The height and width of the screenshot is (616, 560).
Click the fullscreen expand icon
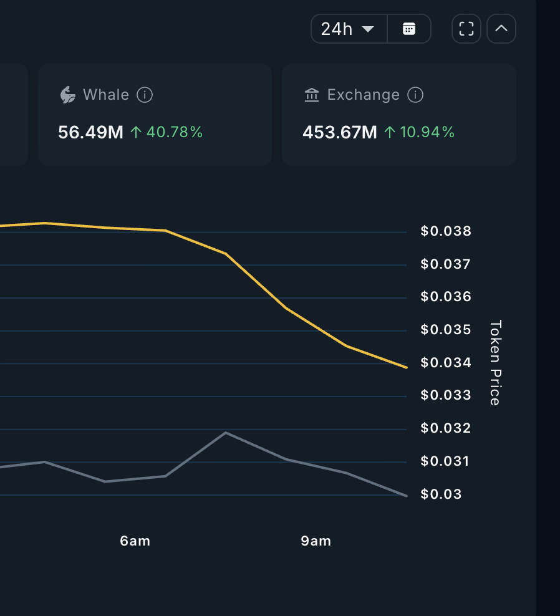(466, 28)
